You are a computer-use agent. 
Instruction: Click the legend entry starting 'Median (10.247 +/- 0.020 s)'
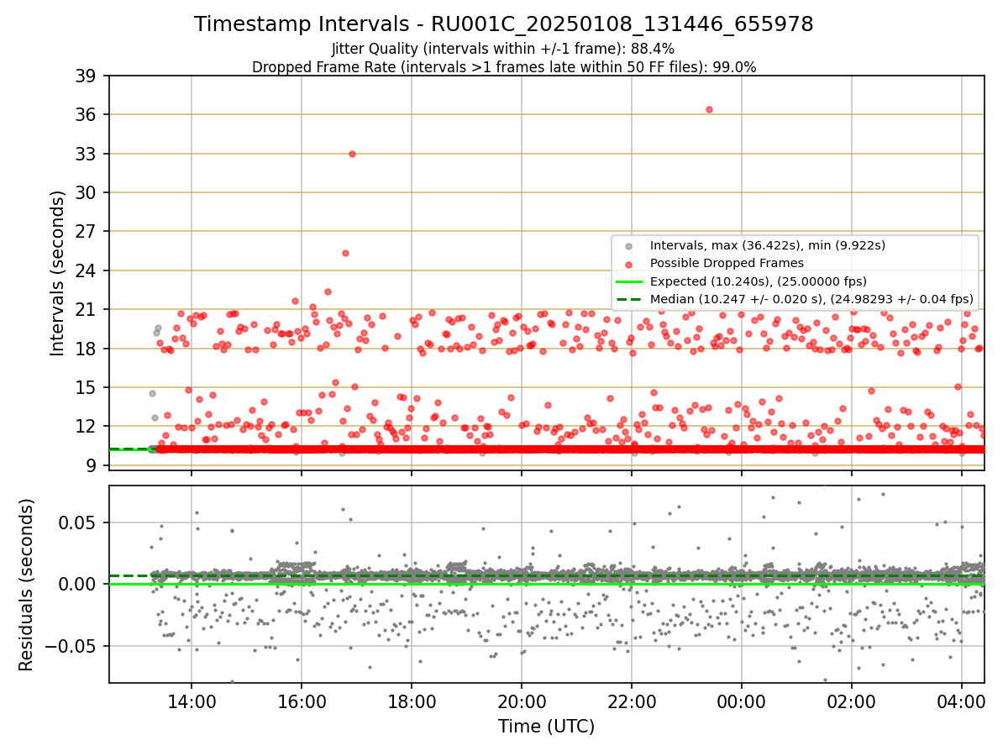811,298
